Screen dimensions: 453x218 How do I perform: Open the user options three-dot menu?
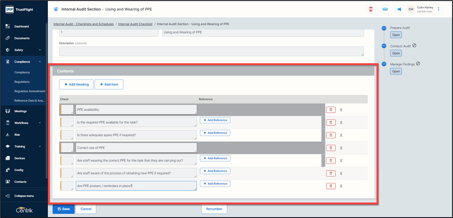click(x=439, y=9)
